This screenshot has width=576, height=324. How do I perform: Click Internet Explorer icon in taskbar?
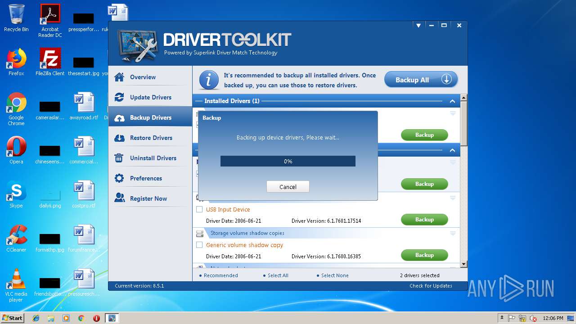pos(36,318)
